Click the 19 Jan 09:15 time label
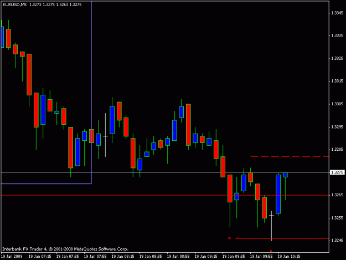 (x=206, y=257)
